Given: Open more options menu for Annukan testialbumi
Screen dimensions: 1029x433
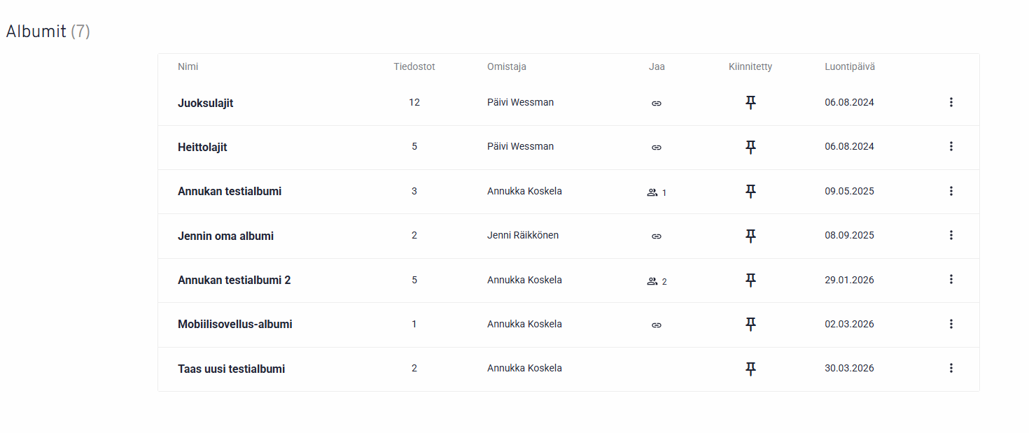Looking at the screenshot, I should click(x=951, y=191).
